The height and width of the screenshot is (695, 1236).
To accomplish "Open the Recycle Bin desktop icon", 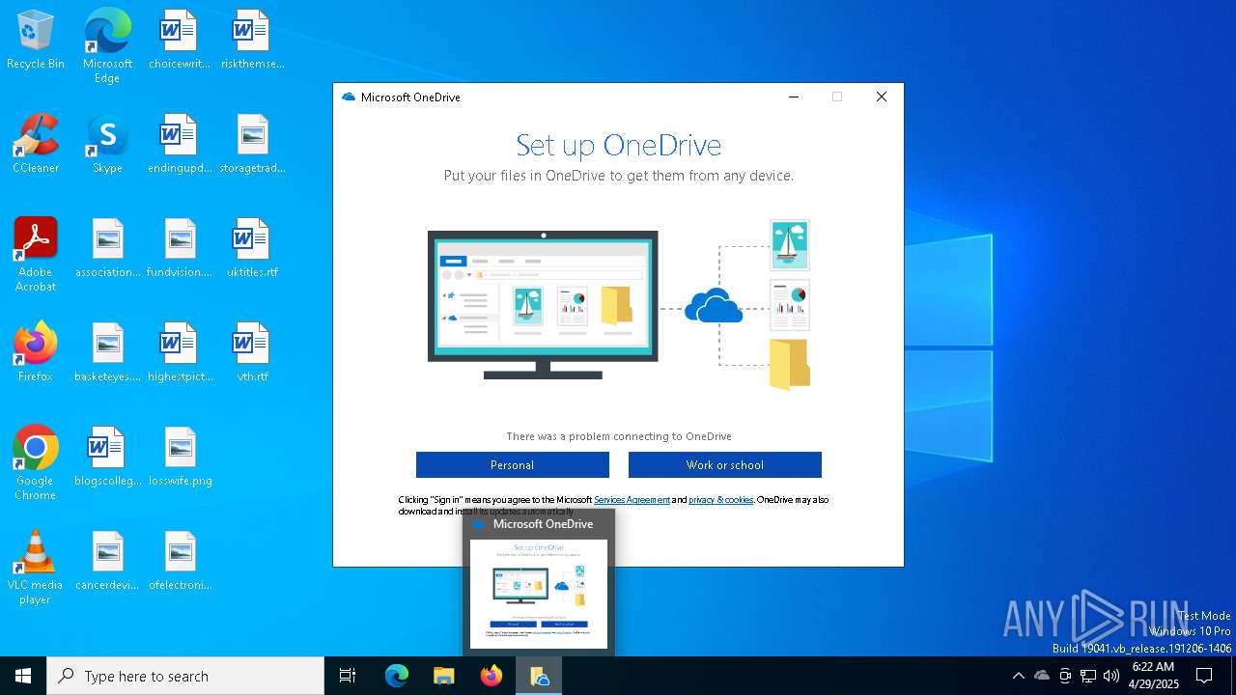I will 36,41.
